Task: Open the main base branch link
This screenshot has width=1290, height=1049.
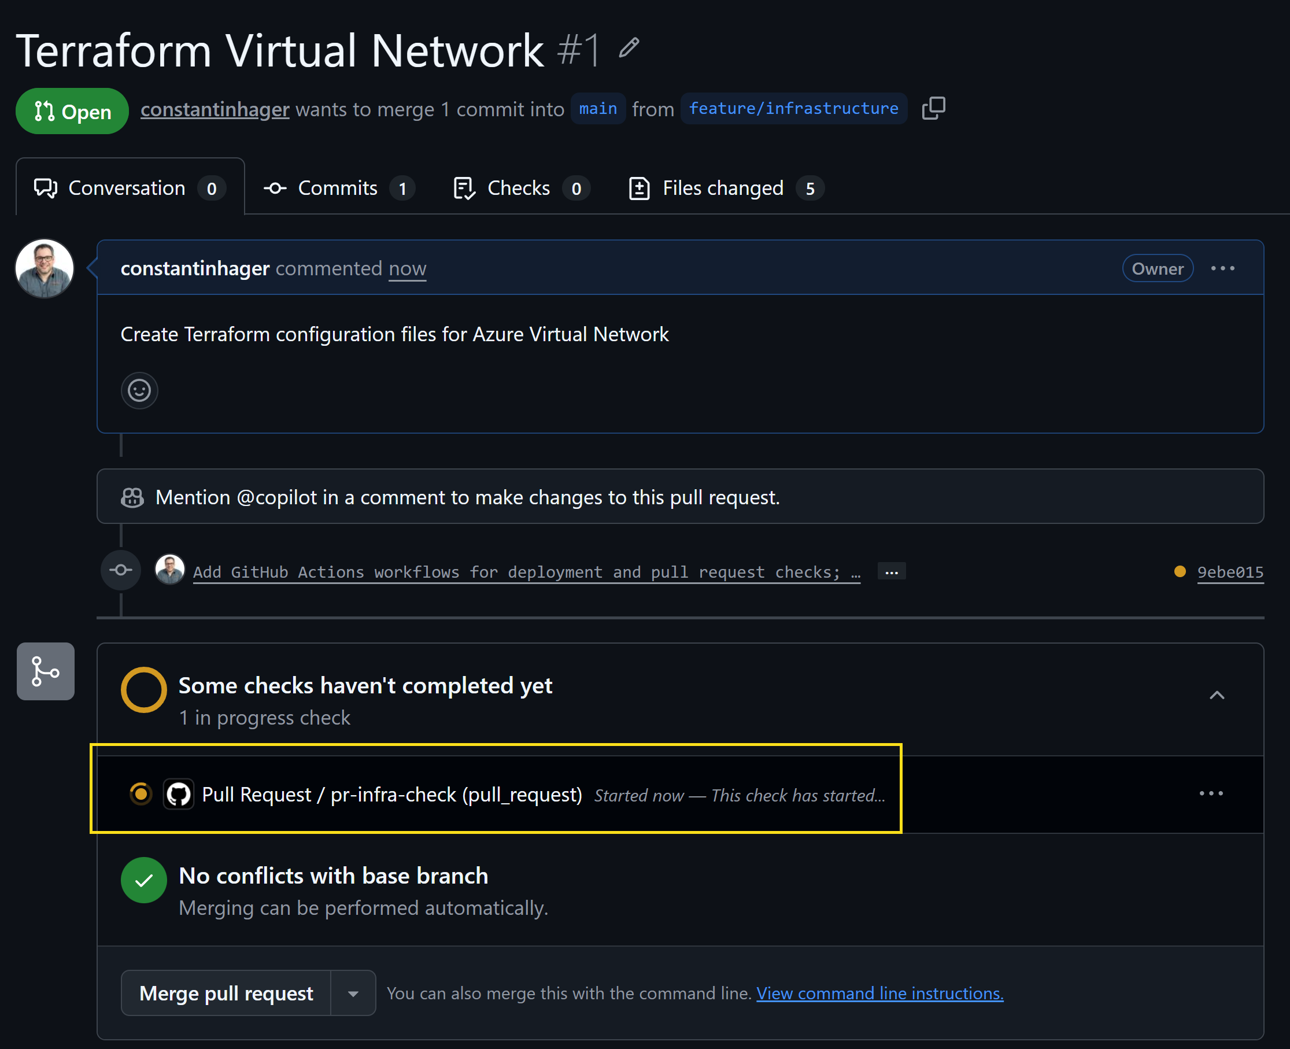Action: point(597,109)
